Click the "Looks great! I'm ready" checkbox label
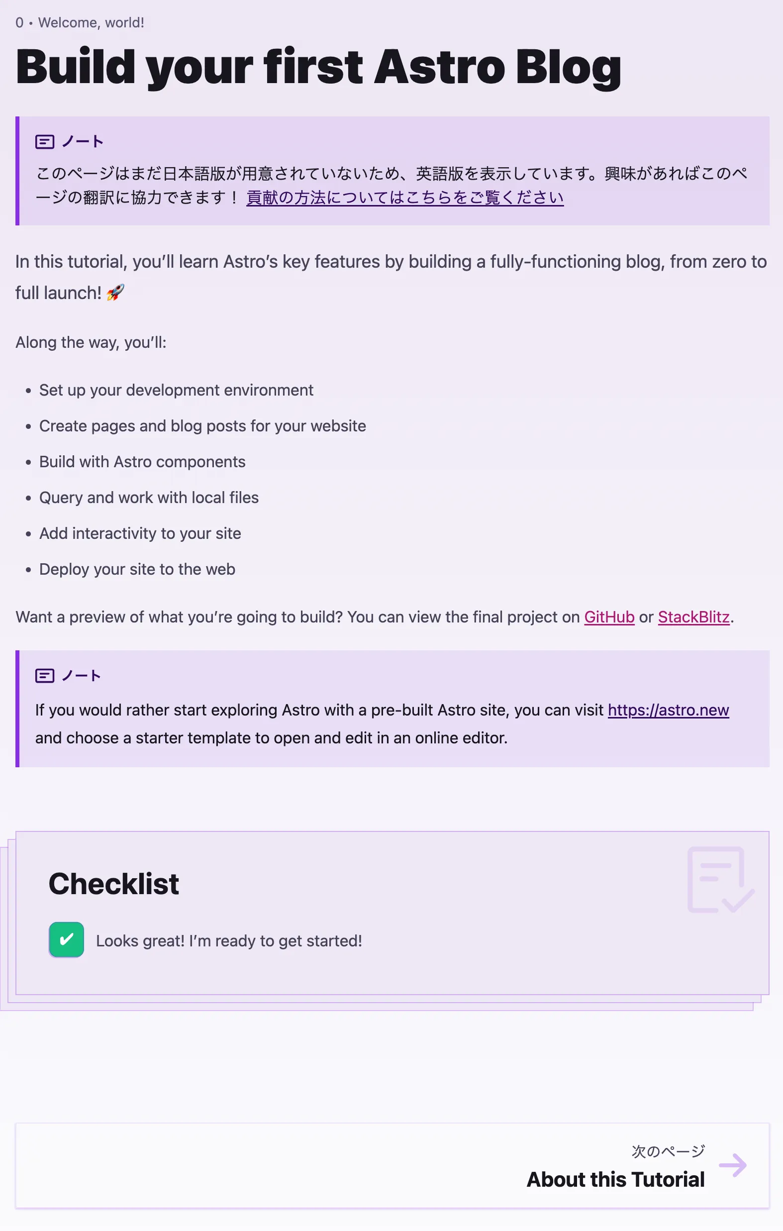Image resolution: width=783 pixels, height=1231 pixels. click(229, 940)
